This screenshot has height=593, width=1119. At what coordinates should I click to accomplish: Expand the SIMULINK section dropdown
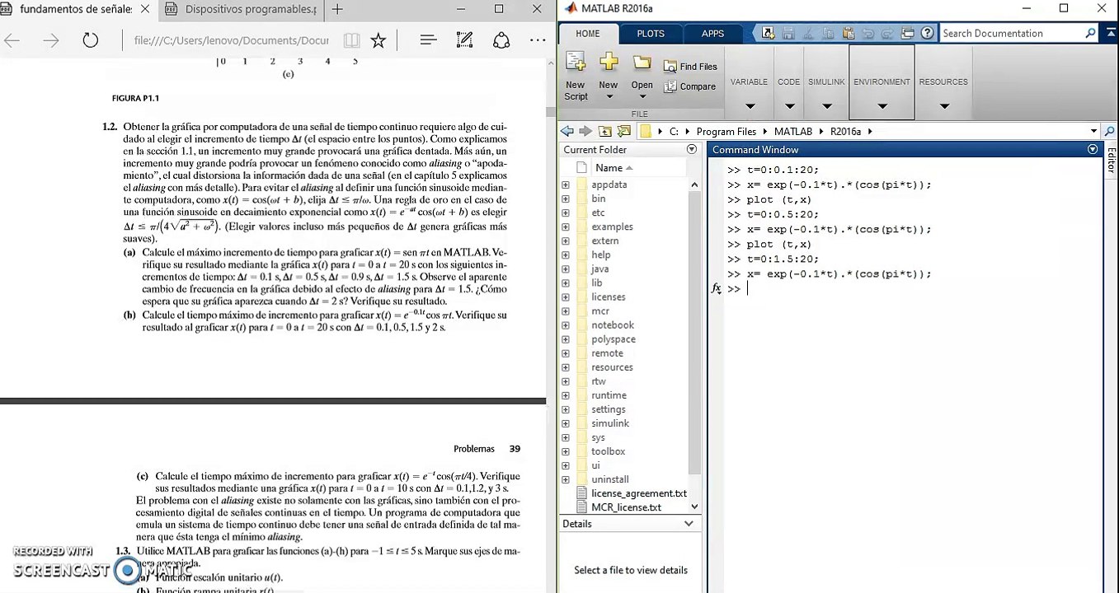826,105
